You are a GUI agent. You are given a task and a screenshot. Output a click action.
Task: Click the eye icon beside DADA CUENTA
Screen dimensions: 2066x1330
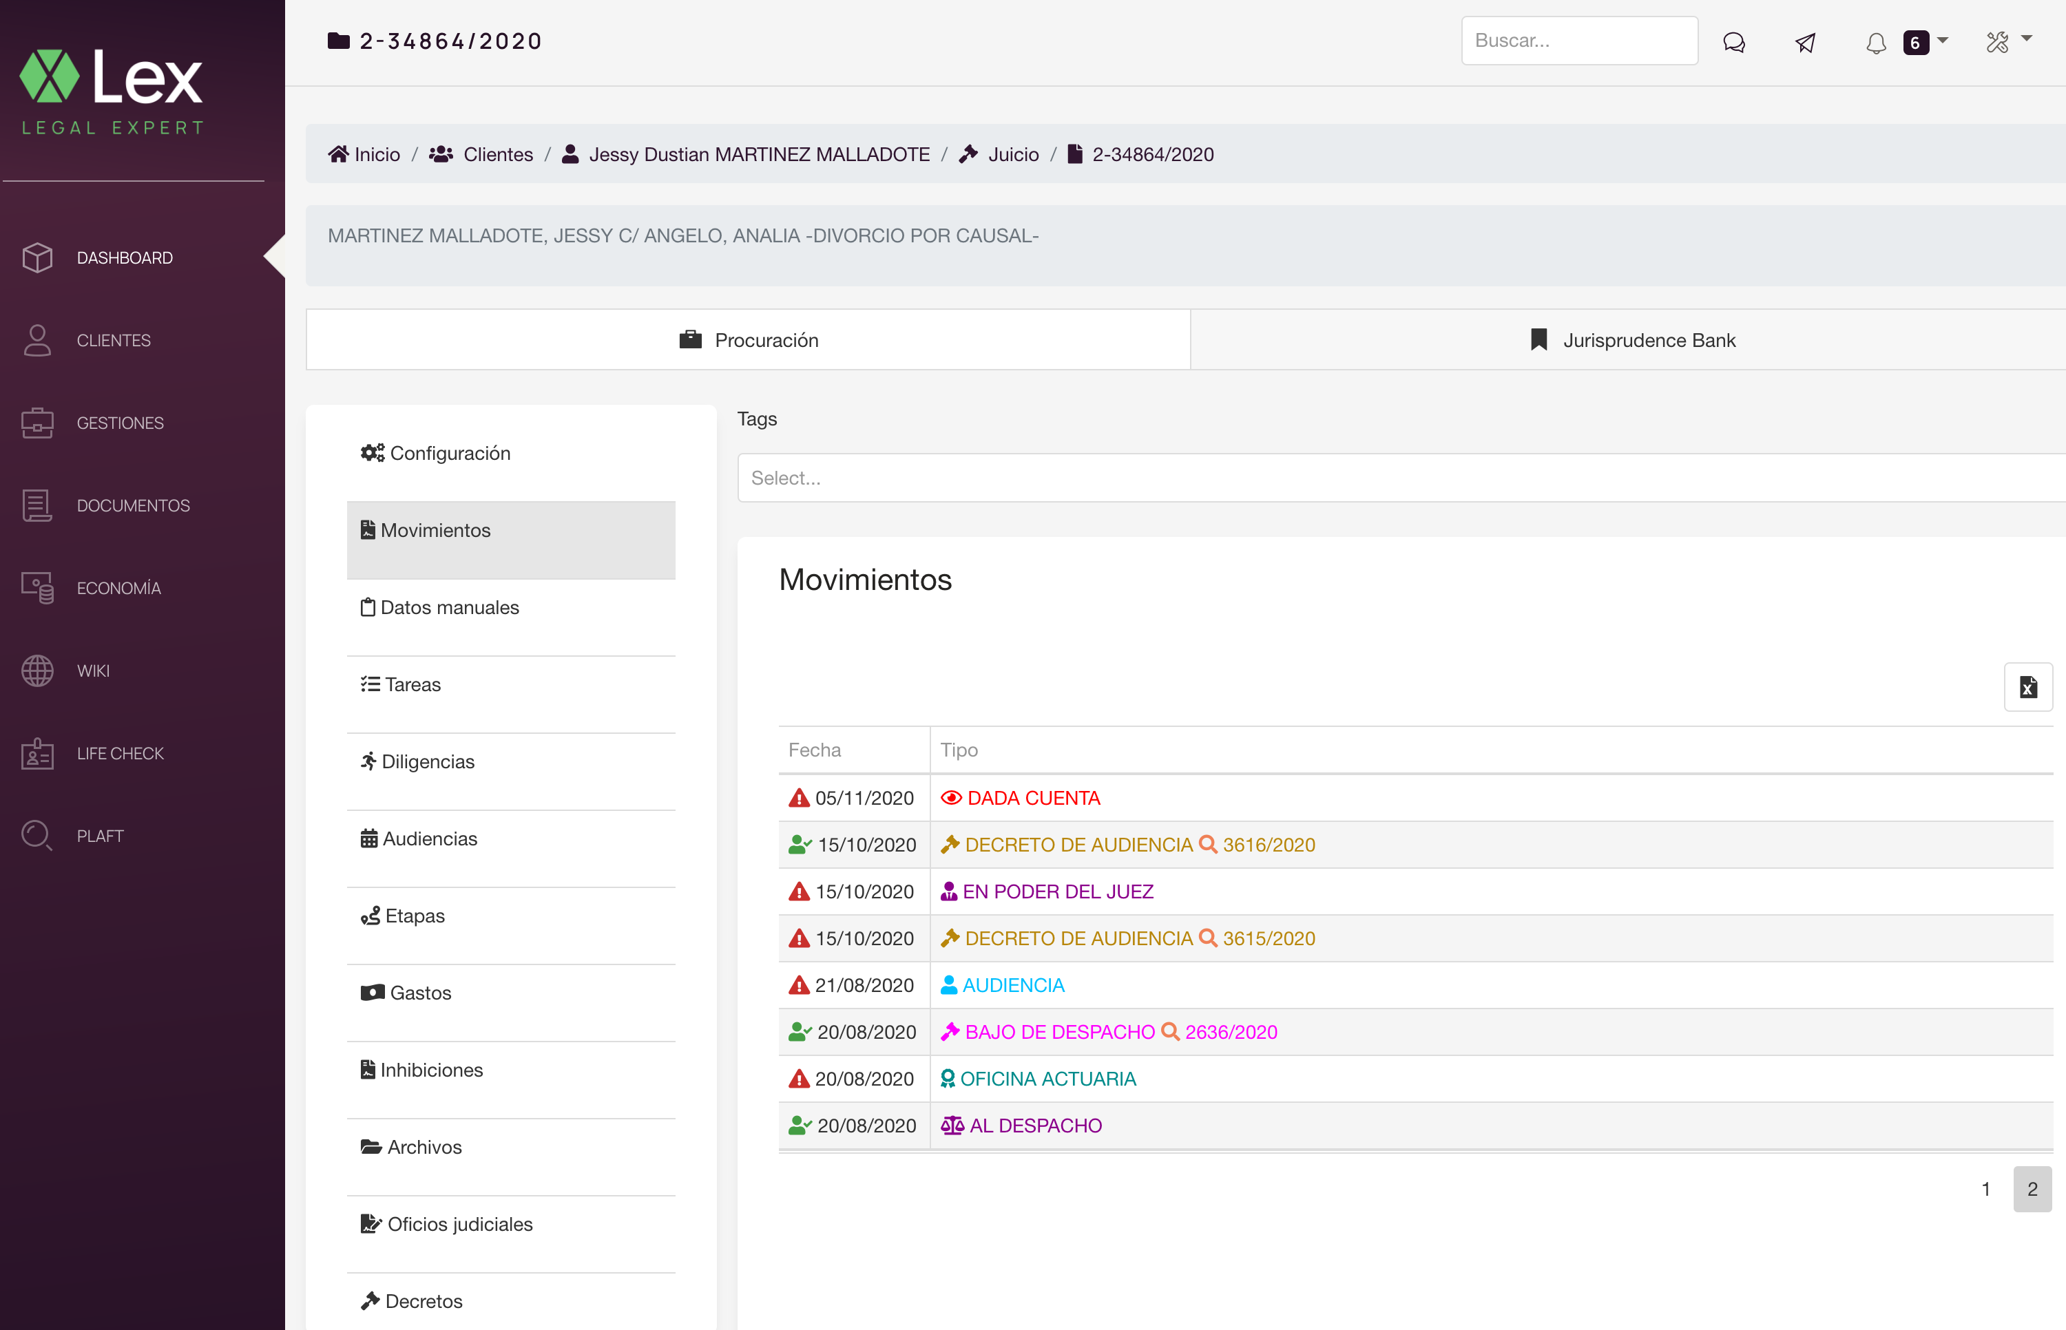[x=951, y=798]
